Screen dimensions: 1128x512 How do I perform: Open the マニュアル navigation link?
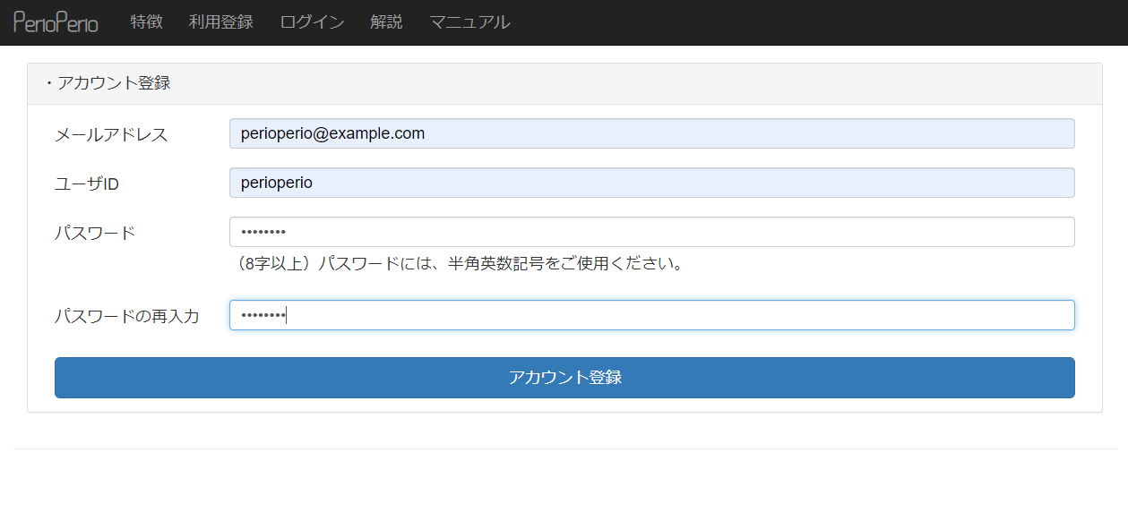click(x=469, y=22)
